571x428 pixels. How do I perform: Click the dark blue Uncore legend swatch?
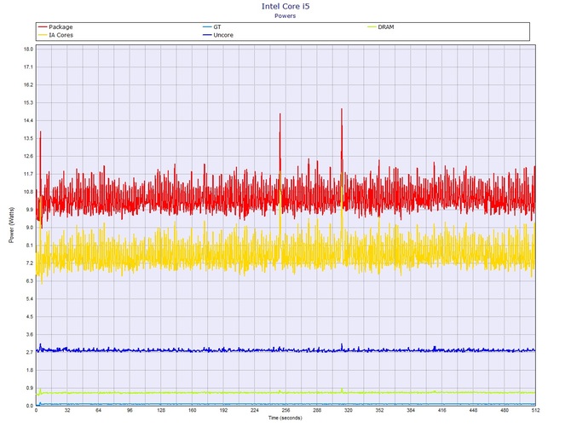(x=207, y=35)
